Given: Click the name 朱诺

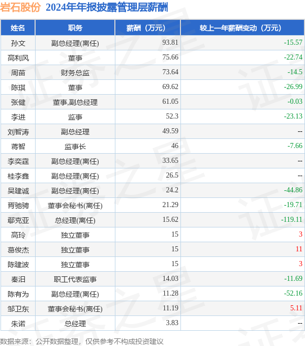Looking at the screenshot, I should tap(18, 324).
